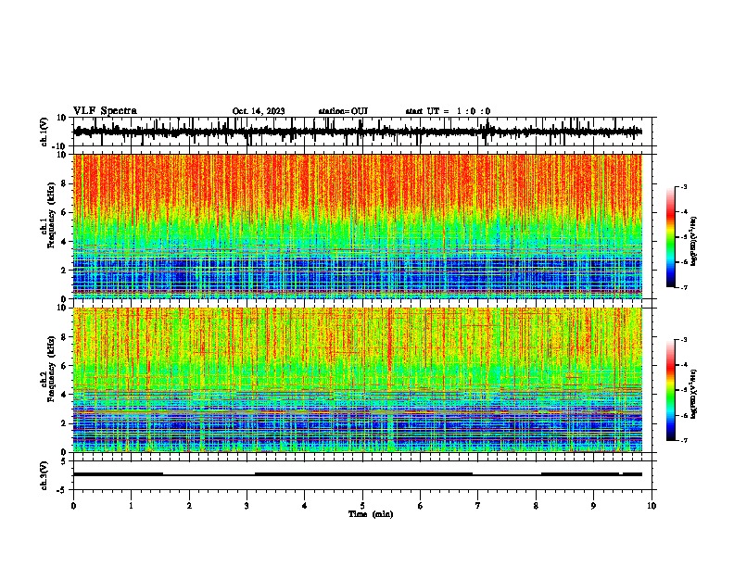Image resolution: width=734 pixels, height=567 pixels.
Task: Click the "-7" tick on the ch.1 color bar
Action: coord(684,287)
